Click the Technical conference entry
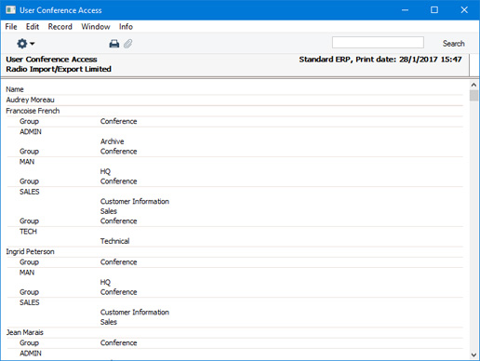This screenshot has height=361, width=480. click(114, 241)
